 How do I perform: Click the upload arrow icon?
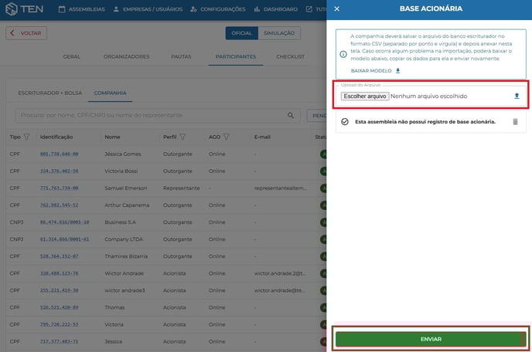[x=517, y=96]
